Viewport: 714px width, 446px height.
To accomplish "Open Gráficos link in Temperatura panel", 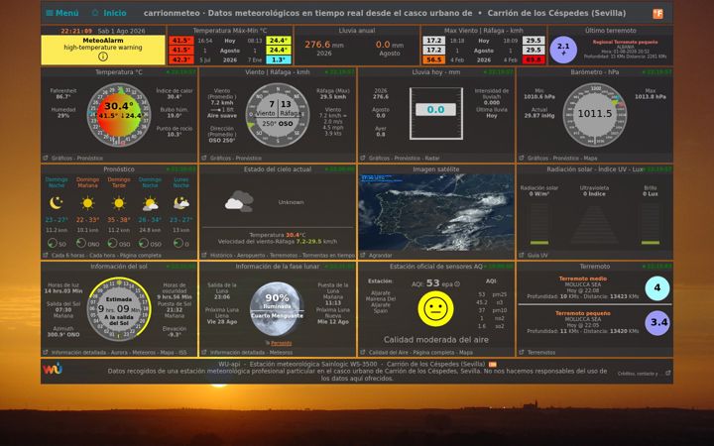I will pyautogui.click(x=61, y=159).
